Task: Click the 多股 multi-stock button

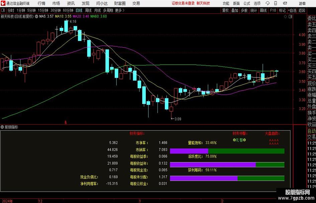Action: (x=244, y=10)
